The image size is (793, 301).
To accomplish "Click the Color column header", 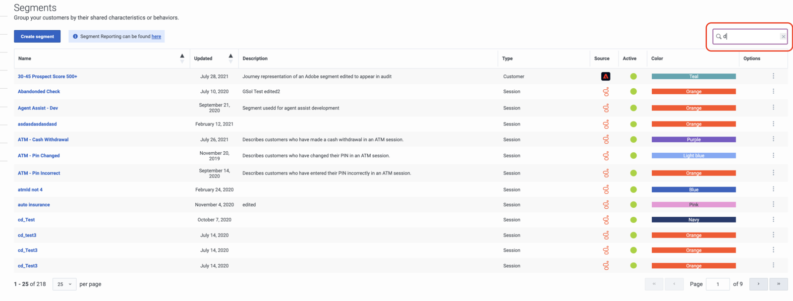I will 657,59.
